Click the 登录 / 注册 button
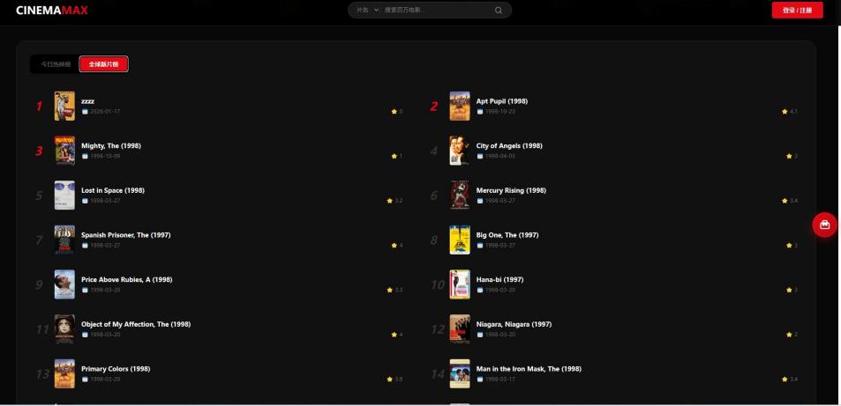This screenshot has height=406, width=841. click(x=797, y=11)
